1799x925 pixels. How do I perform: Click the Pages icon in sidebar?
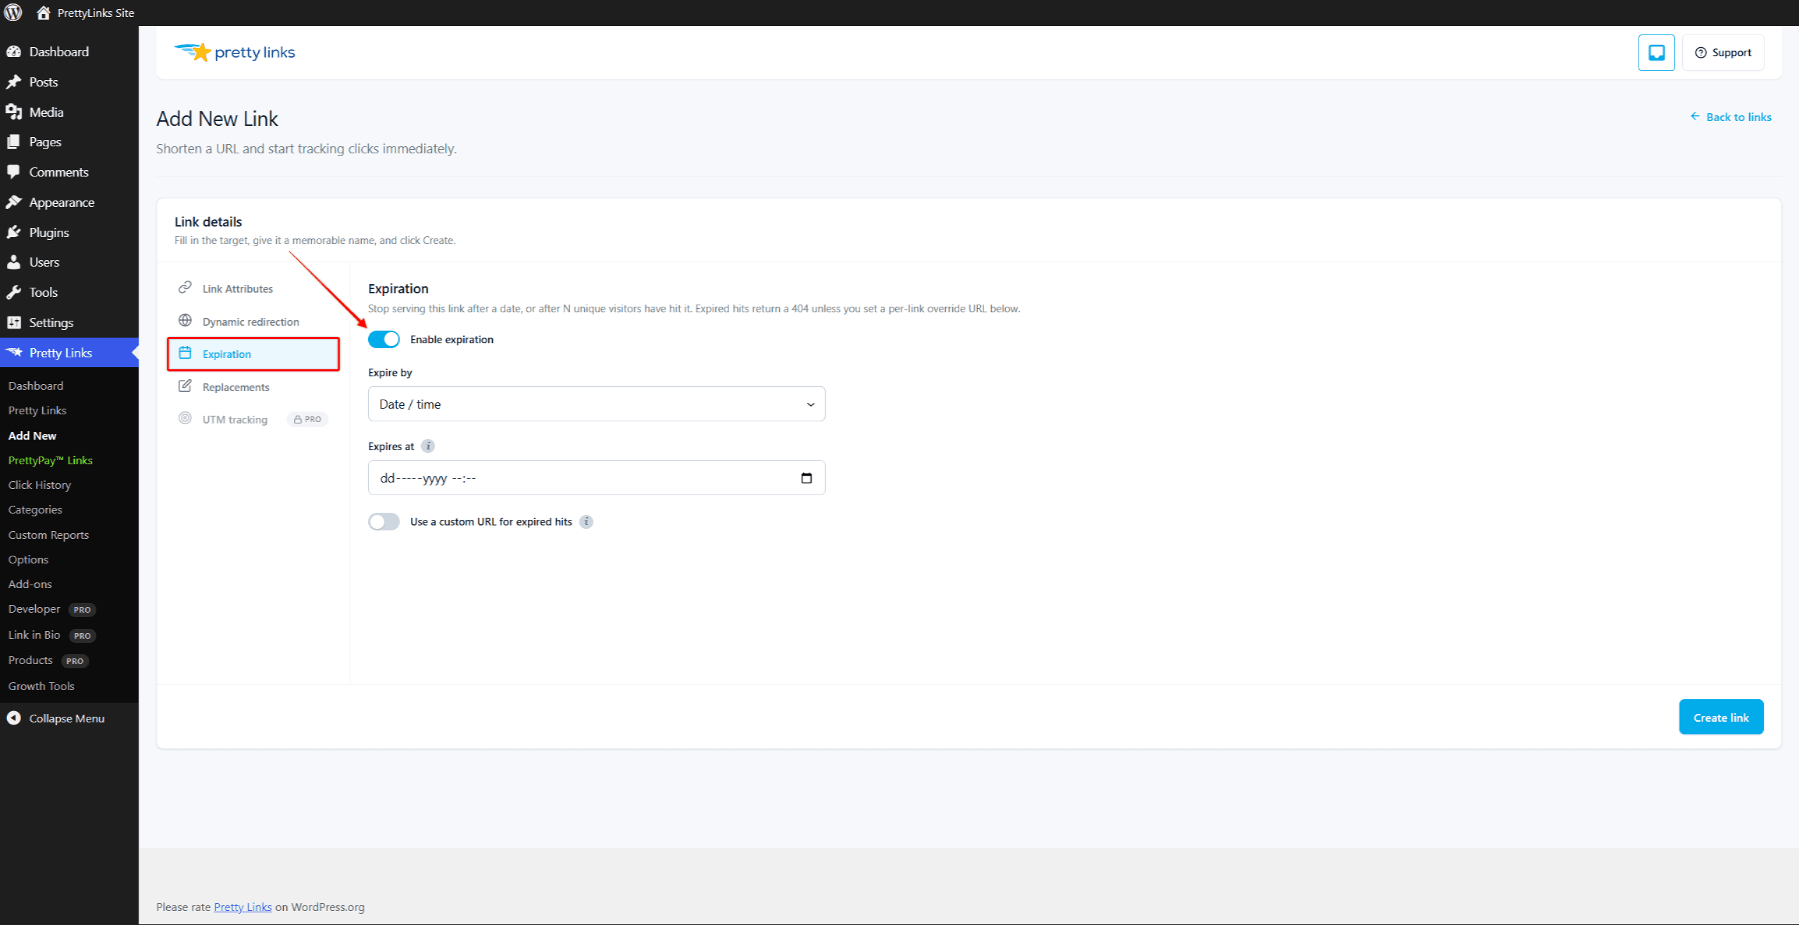tap(13, 141)
